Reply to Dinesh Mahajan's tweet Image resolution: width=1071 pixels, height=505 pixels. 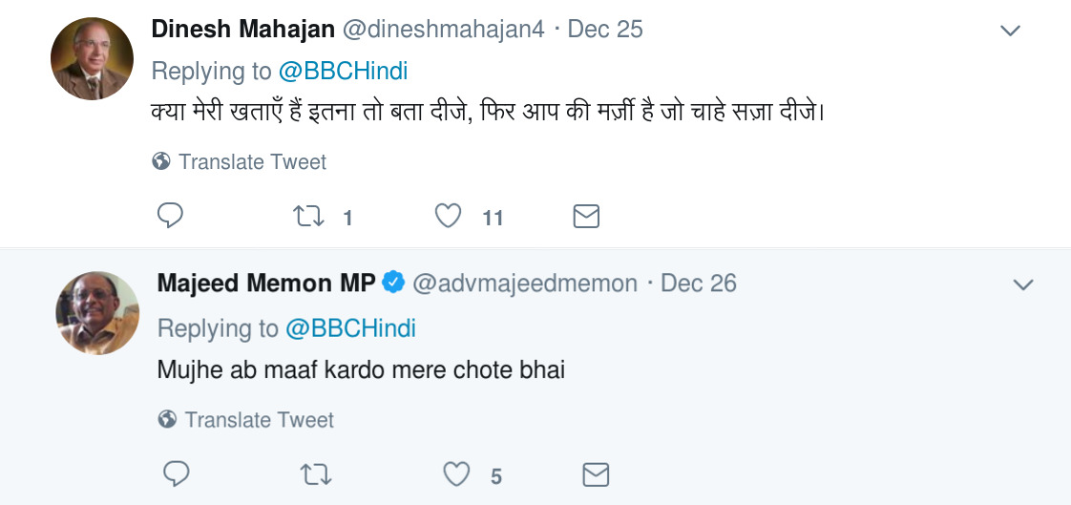(170, 217)
